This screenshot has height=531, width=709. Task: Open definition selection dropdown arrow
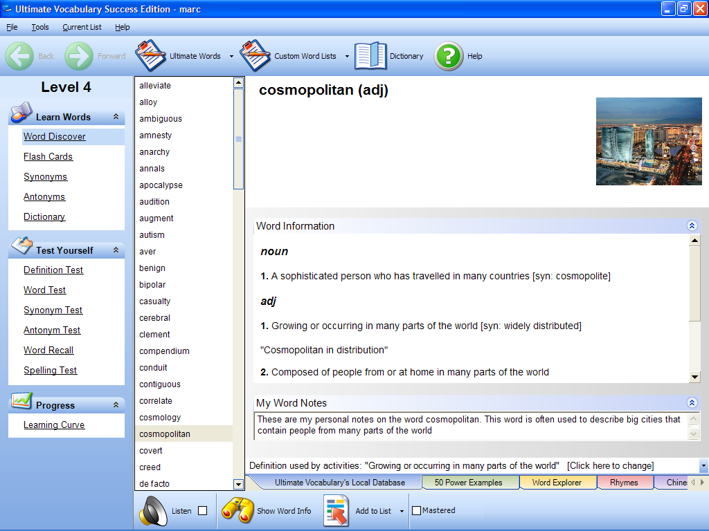703,465
